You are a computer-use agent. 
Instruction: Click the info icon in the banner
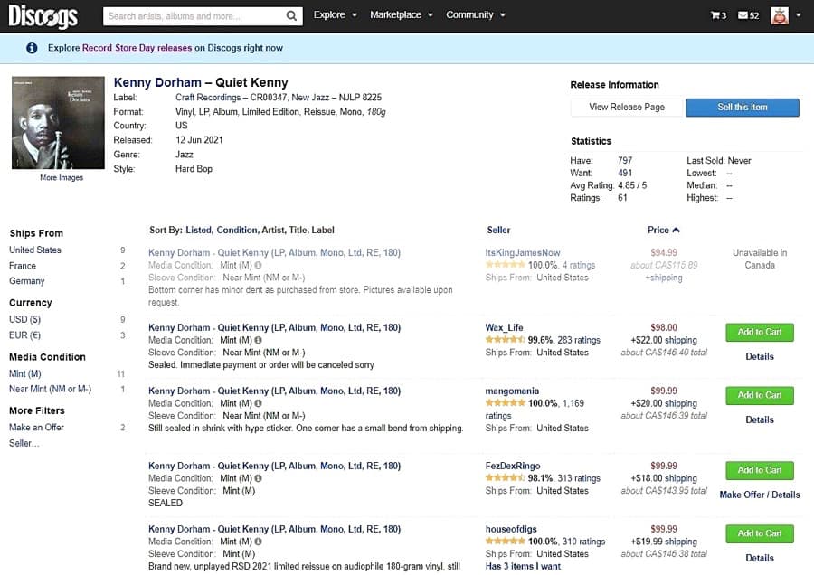[32, 48]
